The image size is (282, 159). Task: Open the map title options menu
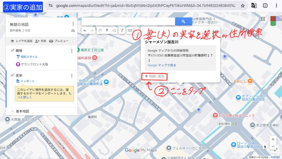[73, 24]
